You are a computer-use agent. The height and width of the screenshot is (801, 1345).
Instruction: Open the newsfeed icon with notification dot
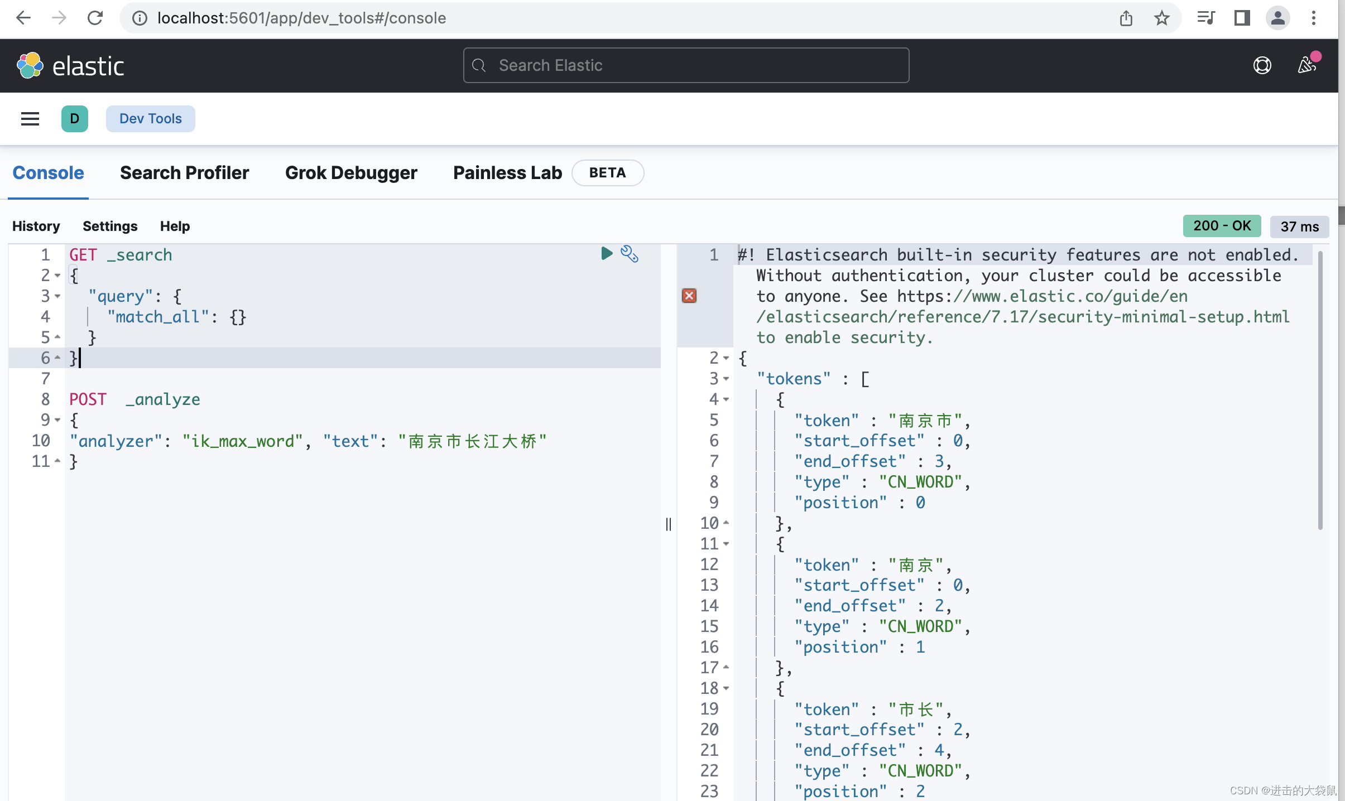1307,65
